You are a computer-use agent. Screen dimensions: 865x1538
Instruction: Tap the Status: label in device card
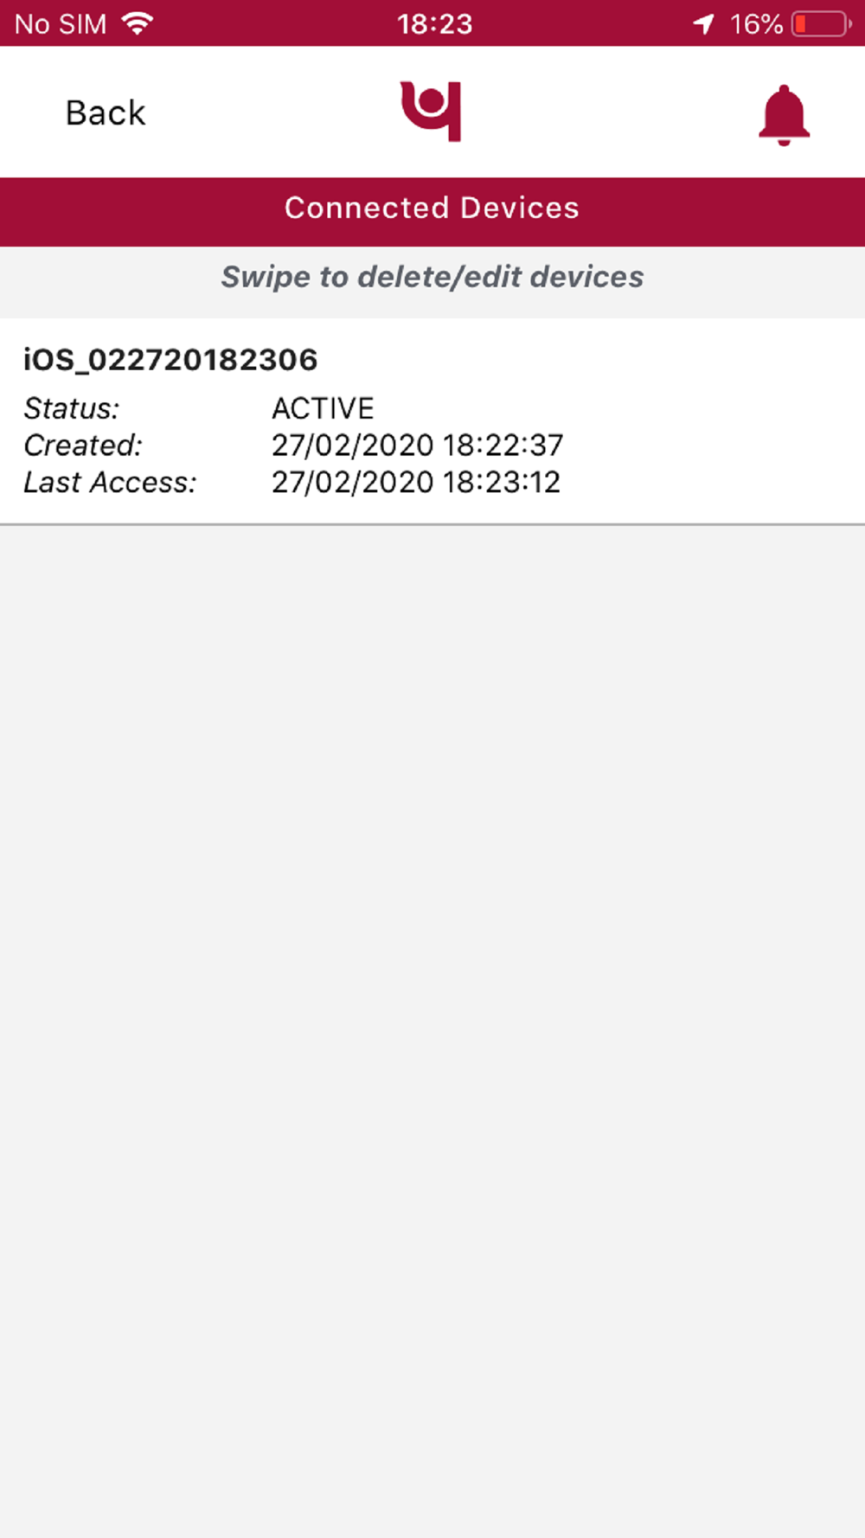(x=72, y=408)
